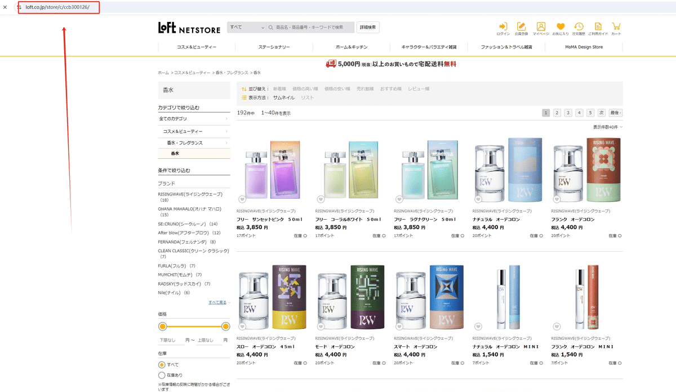676x392 pixels.
Task: Sort by レビュー順
Action: tap(419, 89)
